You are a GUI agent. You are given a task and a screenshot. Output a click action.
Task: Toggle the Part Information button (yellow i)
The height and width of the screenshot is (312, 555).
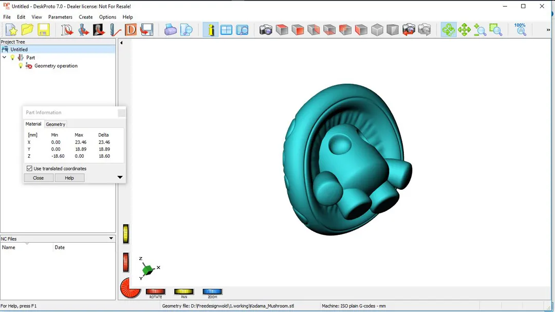coord(211,30)
